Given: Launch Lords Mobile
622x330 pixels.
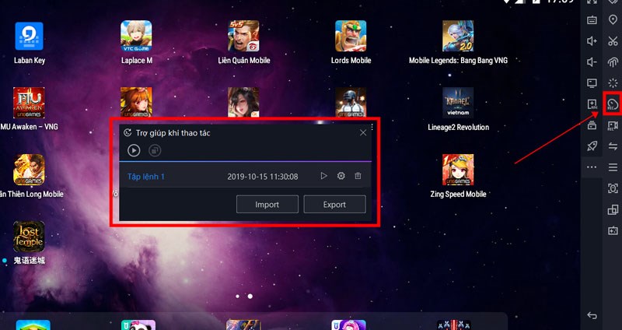Looking at the screenshot, I should coord(351,37).
